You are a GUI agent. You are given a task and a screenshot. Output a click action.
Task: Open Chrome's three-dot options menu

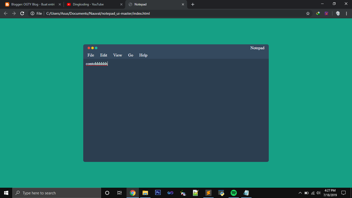point(347,13)
